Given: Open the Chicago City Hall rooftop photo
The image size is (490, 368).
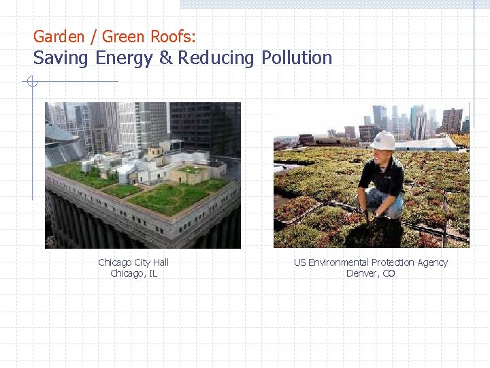Looking at the screenshot, I should click(143, 175).
